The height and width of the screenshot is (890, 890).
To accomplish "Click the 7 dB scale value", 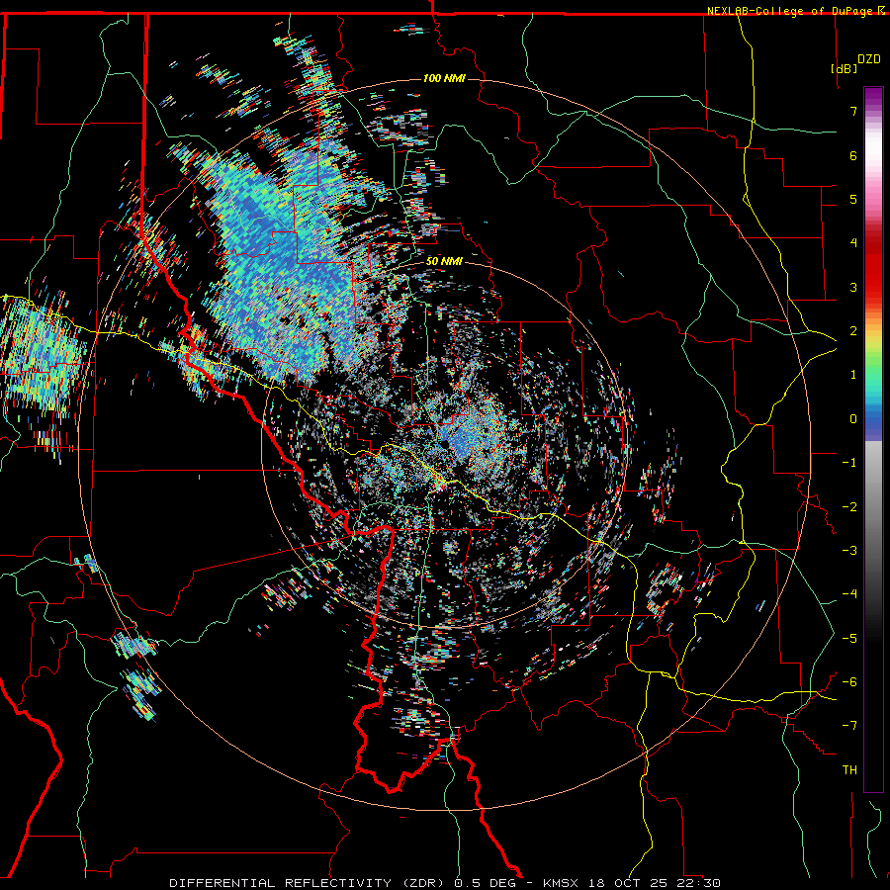I will pos(853,111).
